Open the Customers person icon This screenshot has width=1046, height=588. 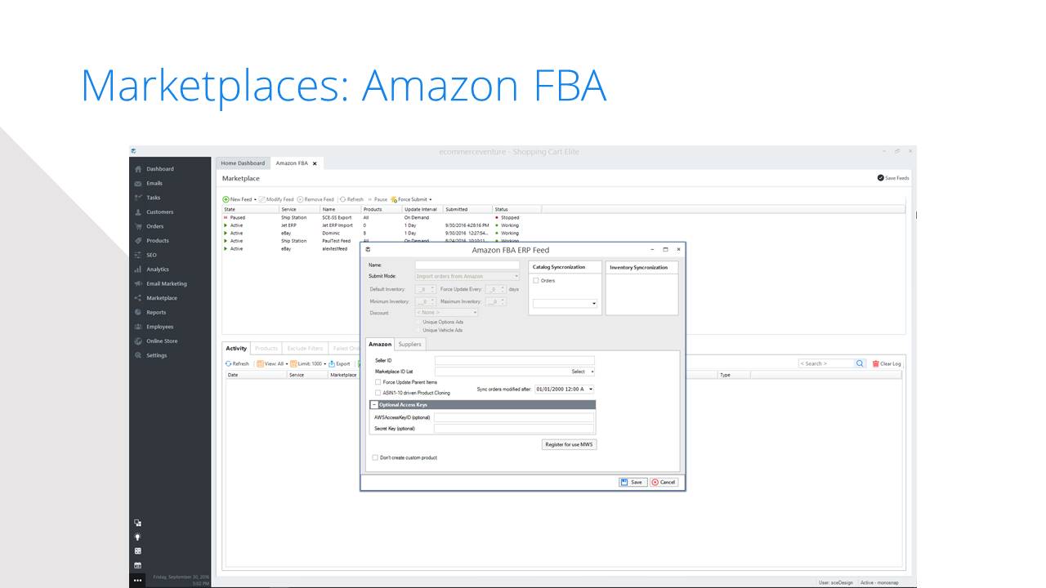click(138, 212)
